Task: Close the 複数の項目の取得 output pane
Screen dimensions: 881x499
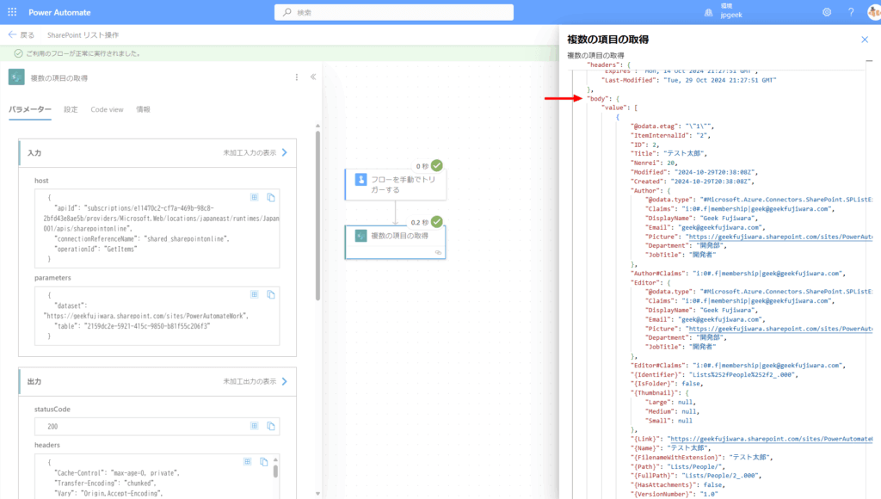Action: (x=865, y=40)
